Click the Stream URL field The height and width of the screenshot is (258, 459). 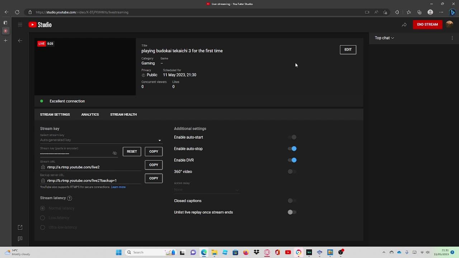click(91, 167)
